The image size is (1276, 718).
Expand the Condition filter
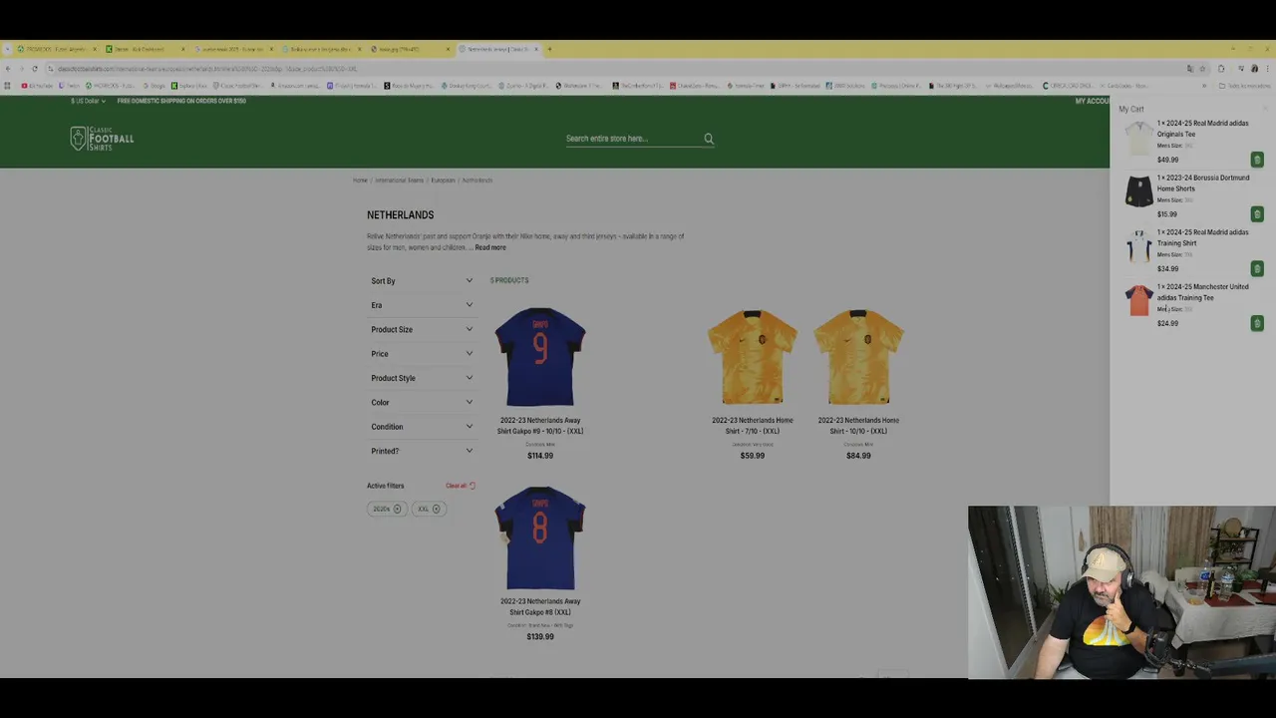[x=422, y=427]
